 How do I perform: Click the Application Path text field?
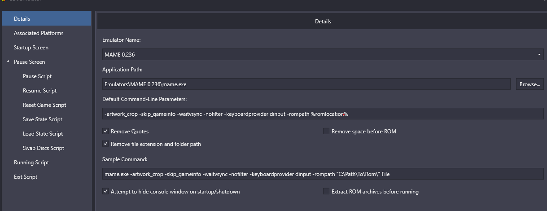click(306, 84)
